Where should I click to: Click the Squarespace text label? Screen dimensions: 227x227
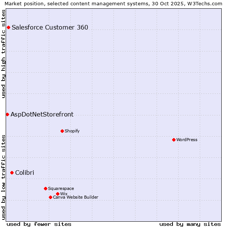tap(61, 188)
